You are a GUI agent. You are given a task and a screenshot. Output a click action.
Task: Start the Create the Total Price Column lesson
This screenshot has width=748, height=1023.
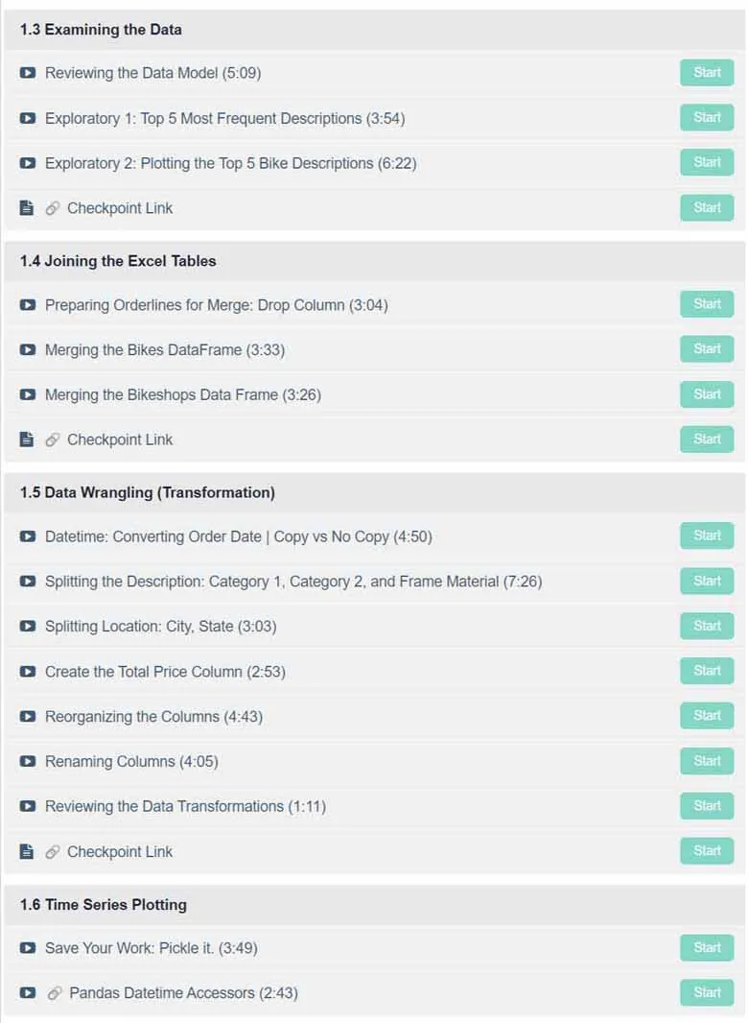[x=707, y=671]
